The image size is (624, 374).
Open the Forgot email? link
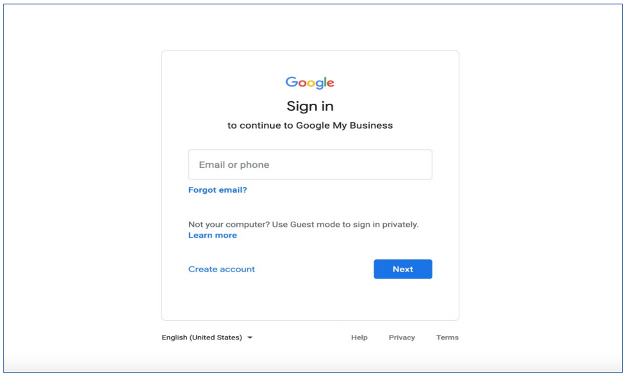click(217, 190)
